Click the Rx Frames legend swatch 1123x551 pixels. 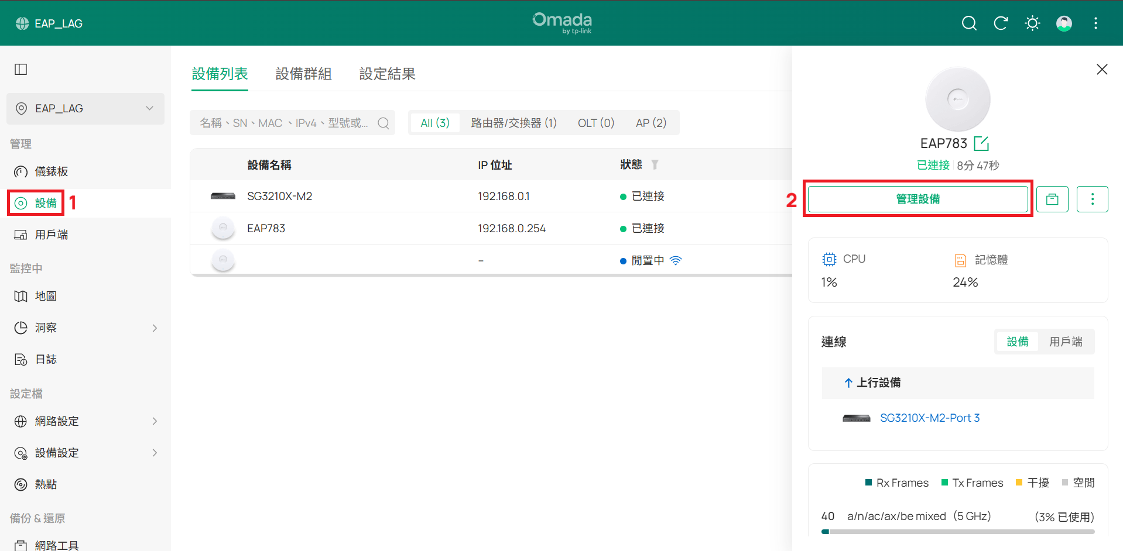[x=869, y=483]
